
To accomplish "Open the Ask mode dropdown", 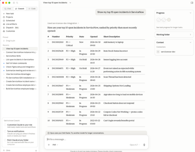I will [x=55, y=145].
